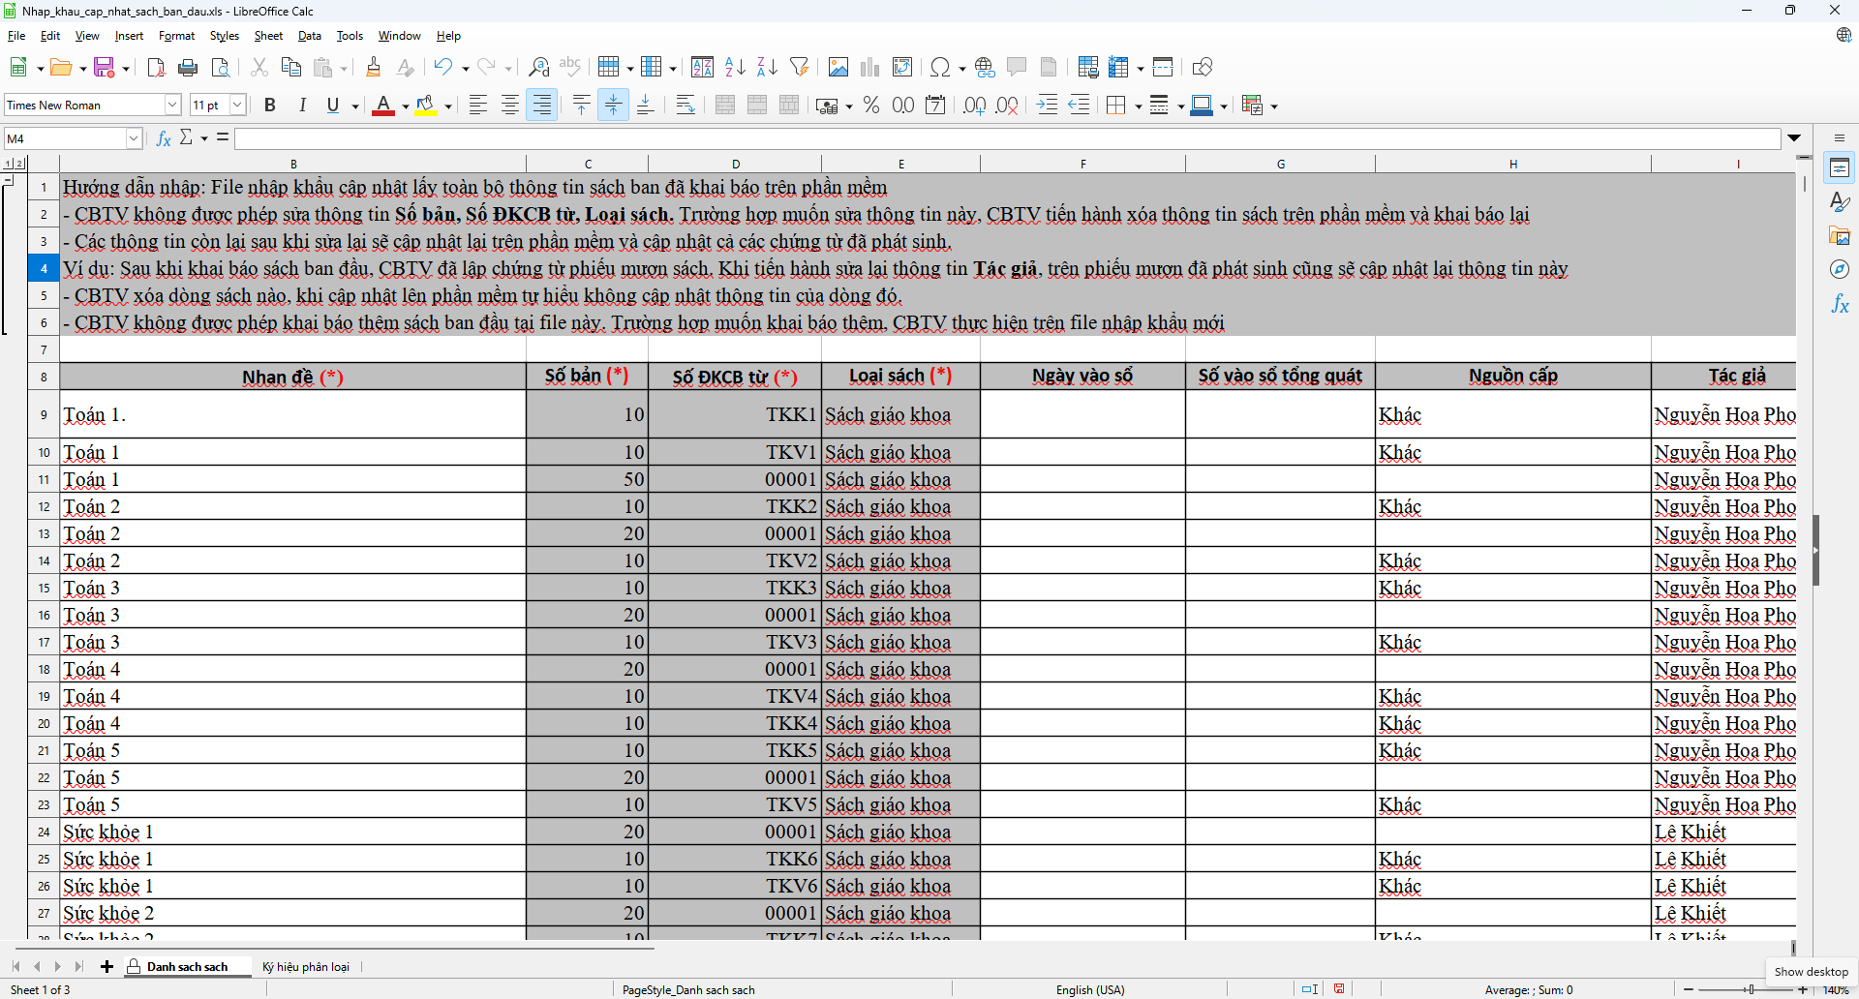Toggle Underline formatting

[x=333, y=105]
